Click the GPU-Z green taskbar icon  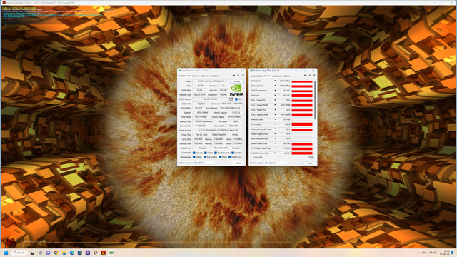click(x=111, y=253)
